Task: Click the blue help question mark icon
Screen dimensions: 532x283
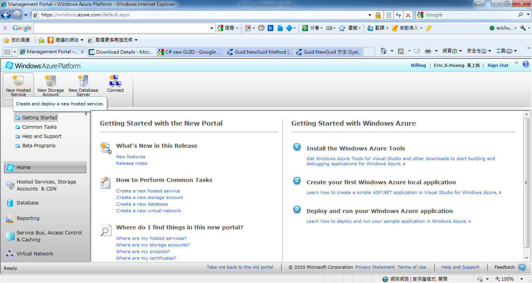Action: pyautogui.click(x=526, y=64)
